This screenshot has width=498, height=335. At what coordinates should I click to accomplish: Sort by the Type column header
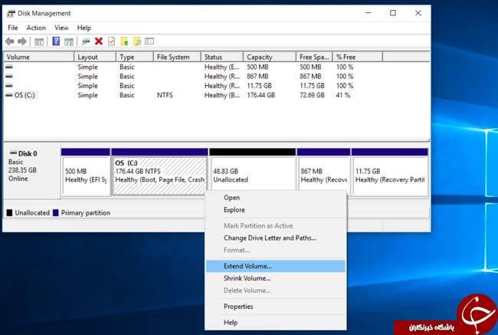pyautogui.click(x=135, y=57)
